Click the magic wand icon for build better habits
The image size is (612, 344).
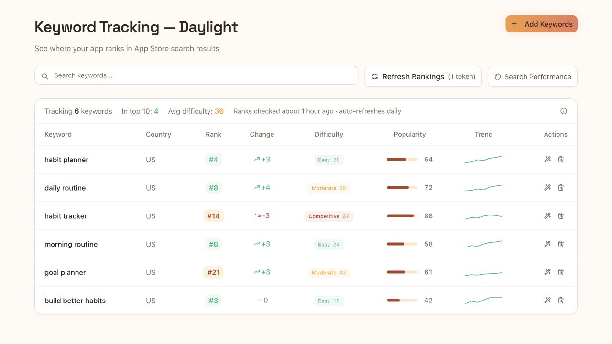(547, 301)
